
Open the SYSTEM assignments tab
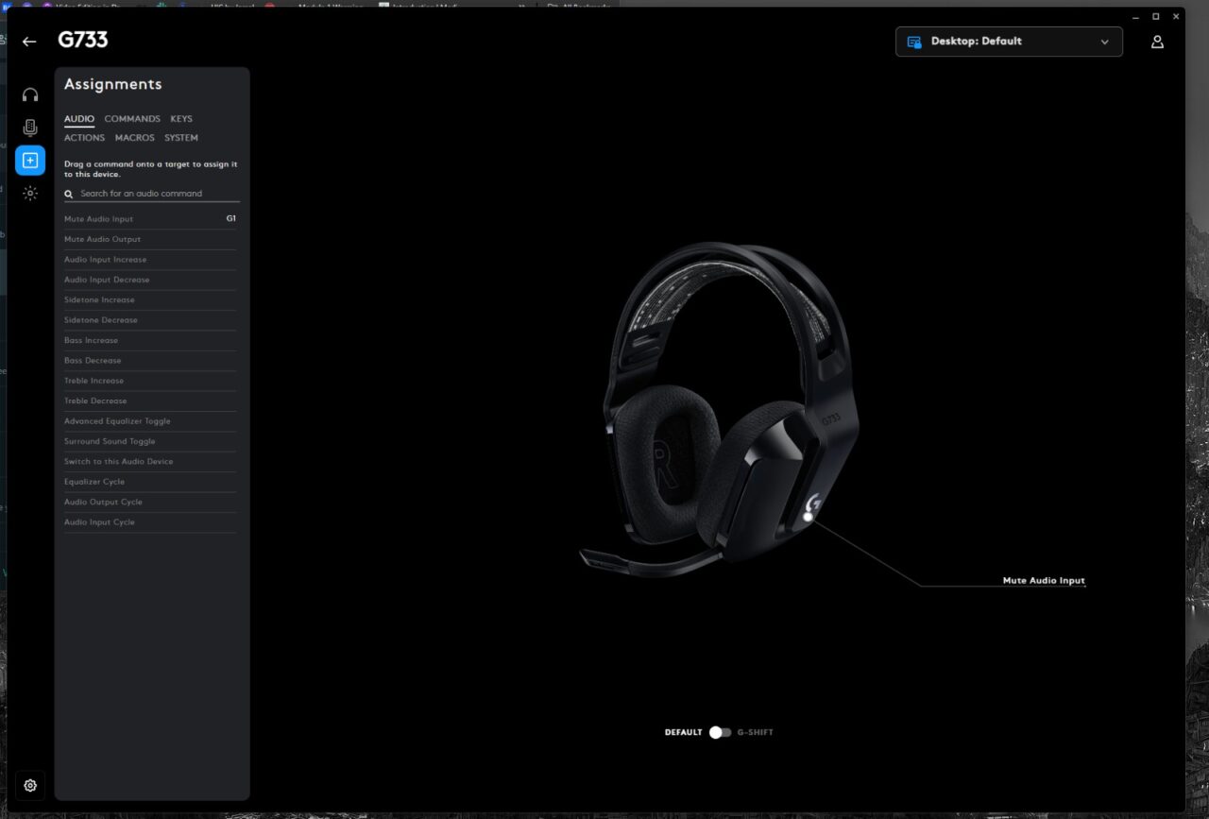tap(180, 137)
